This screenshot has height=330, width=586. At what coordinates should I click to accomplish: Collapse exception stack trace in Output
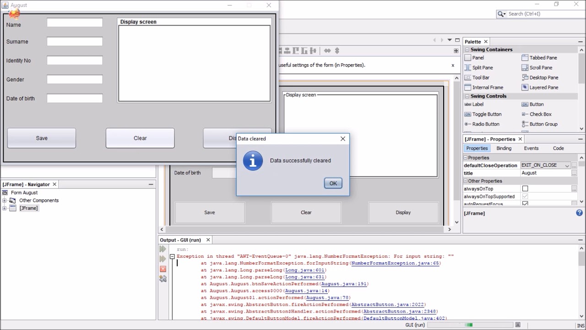coord(172,257)
